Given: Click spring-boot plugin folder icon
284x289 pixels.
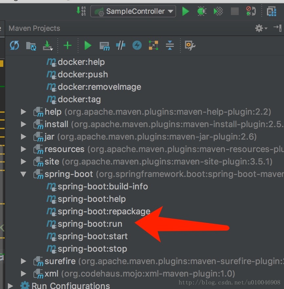Looking at the screenshot, I should [38, 174].
